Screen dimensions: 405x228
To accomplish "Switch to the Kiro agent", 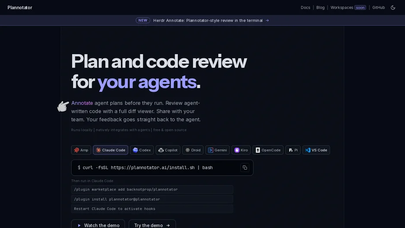I will pos(241,150).
